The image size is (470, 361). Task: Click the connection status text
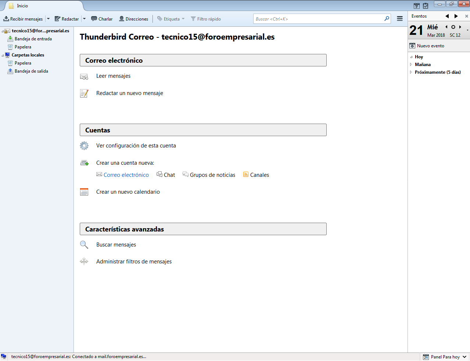(x=79, y=357)
